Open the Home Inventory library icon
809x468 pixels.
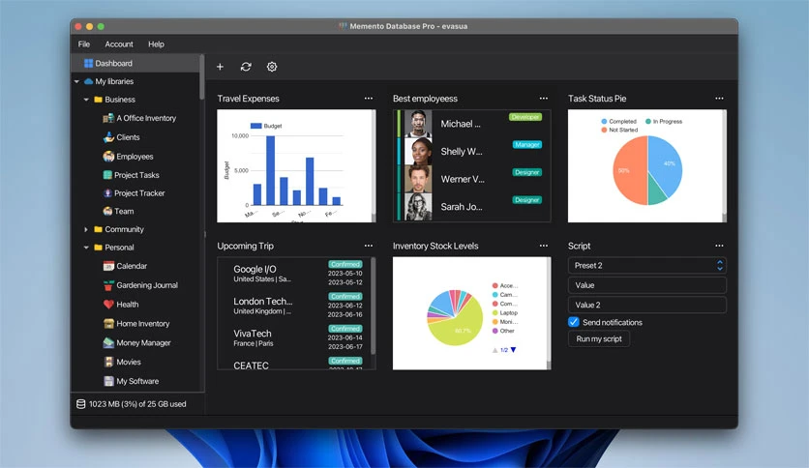[x=108, y=324]
